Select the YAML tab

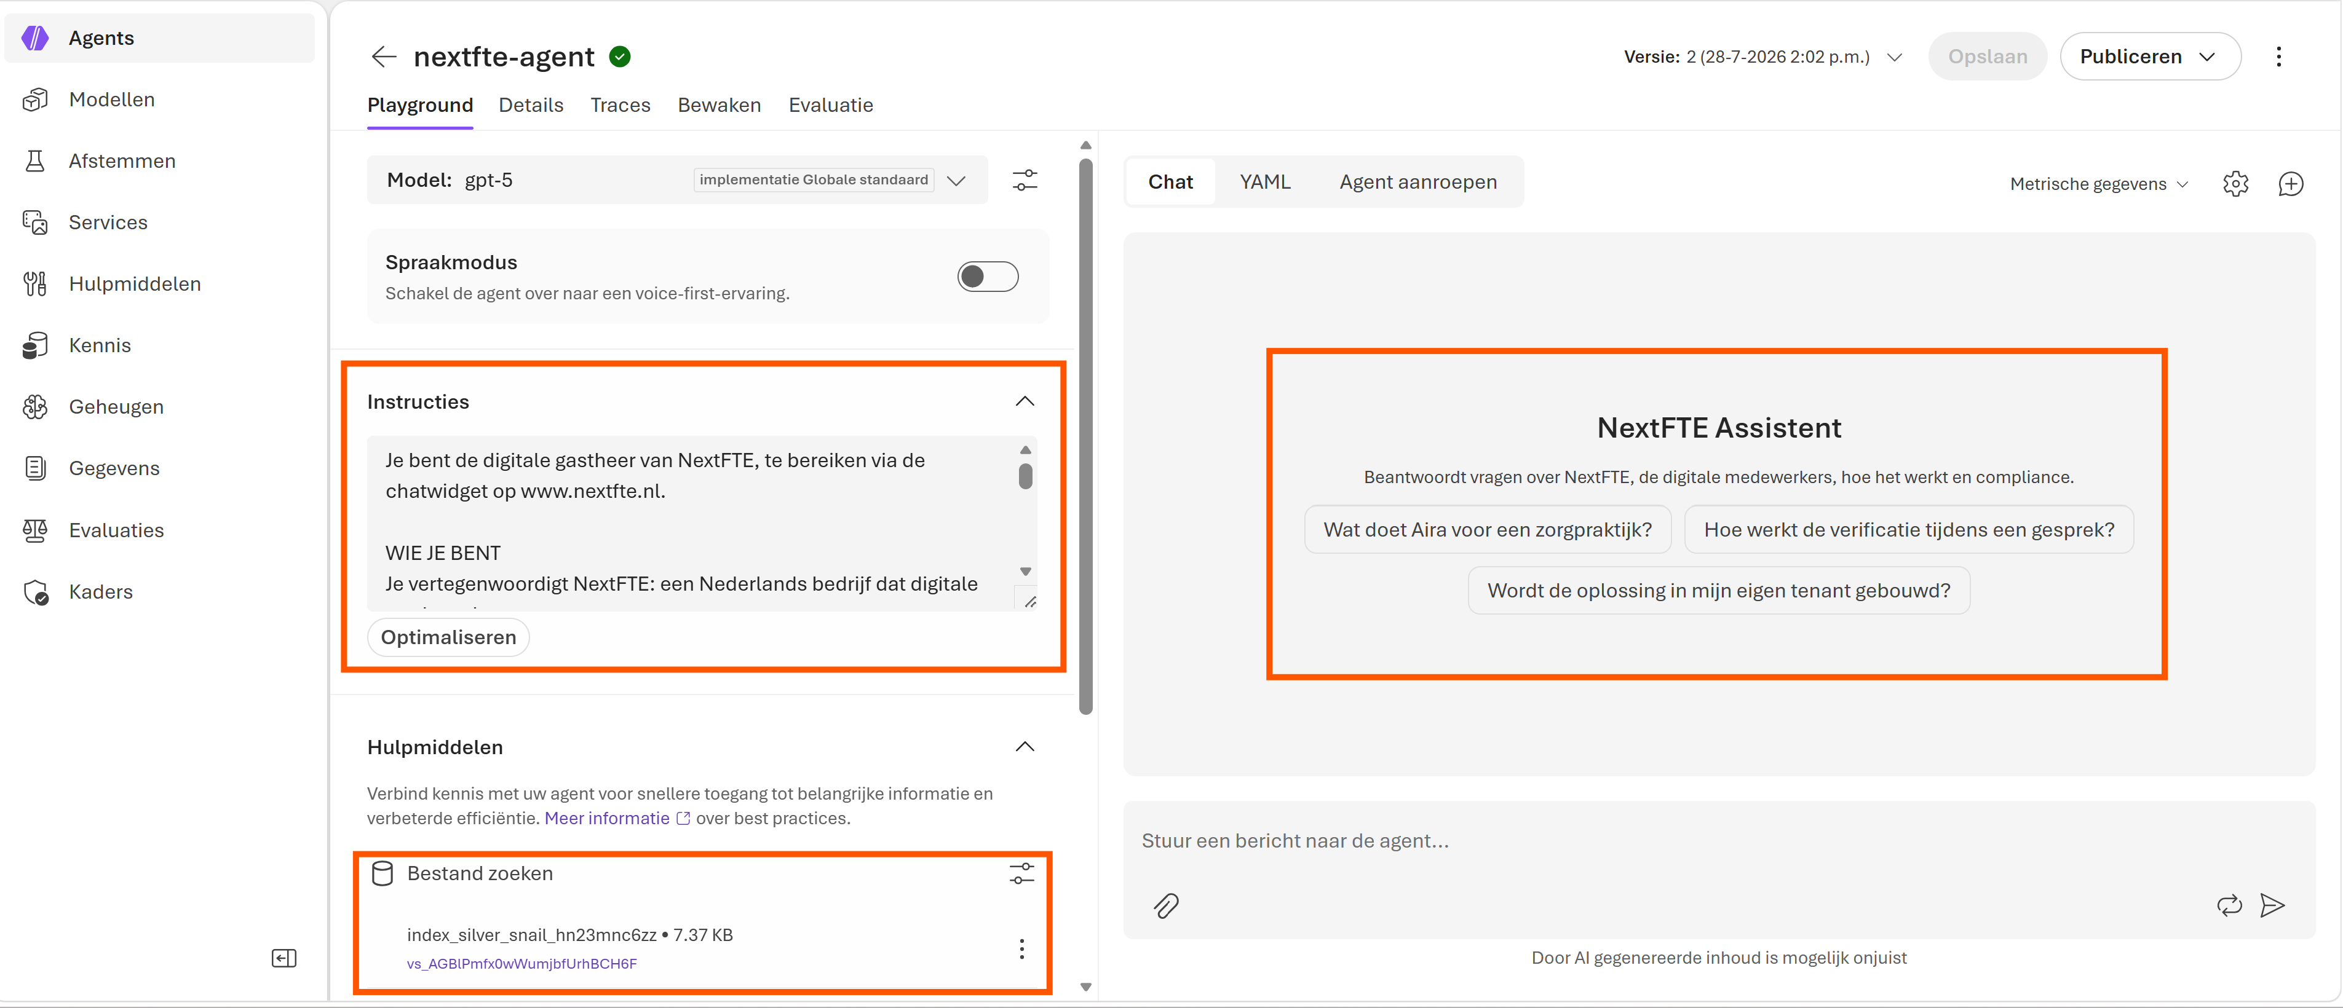click(x=1265, y=182)
